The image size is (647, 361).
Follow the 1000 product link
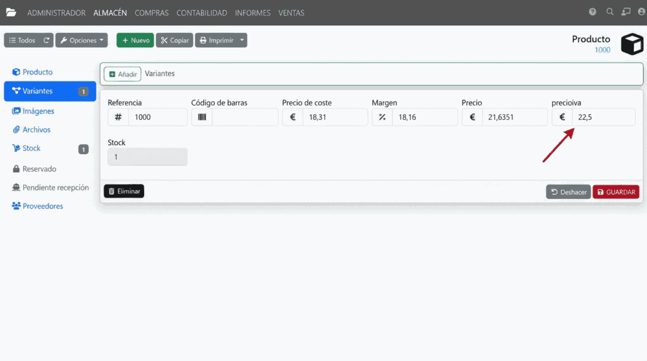pyautogui.click(x=602, y=50)
